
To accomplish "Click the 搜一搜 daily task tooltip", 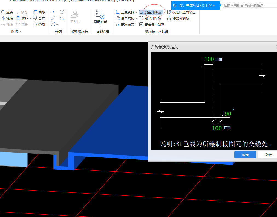I will [x=195, y=5].
